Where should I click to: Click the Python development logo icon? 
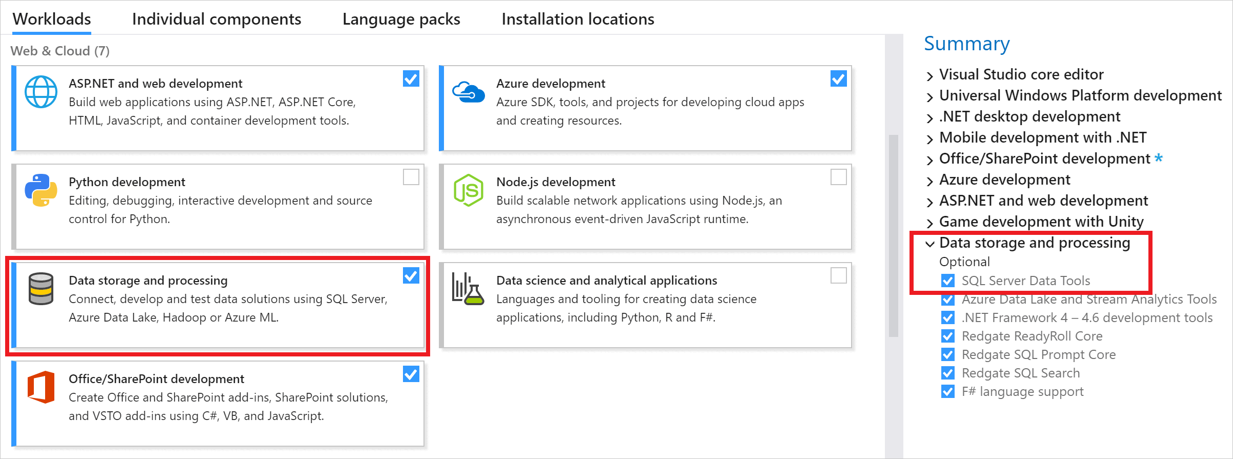click(x=41, y=190)
